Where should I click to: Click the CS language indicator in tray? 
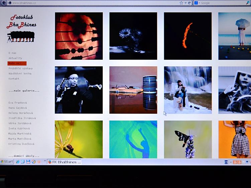tap(226, 162)
